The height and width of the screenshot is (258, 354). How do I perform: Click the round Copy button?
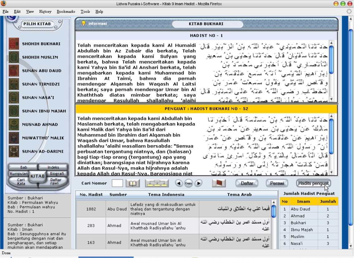click(188, 183)
